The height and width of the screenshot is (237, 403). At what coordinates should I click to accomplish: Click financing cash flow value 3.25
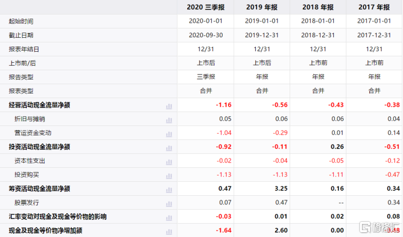coord(281,188)
